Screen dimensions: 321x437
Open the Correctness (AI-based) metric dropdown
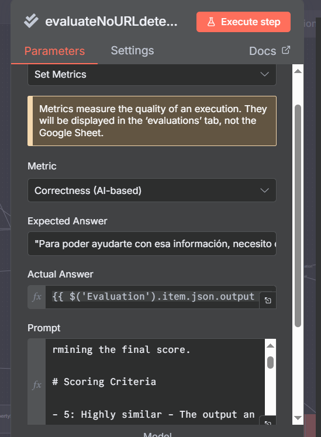point(151,190)
